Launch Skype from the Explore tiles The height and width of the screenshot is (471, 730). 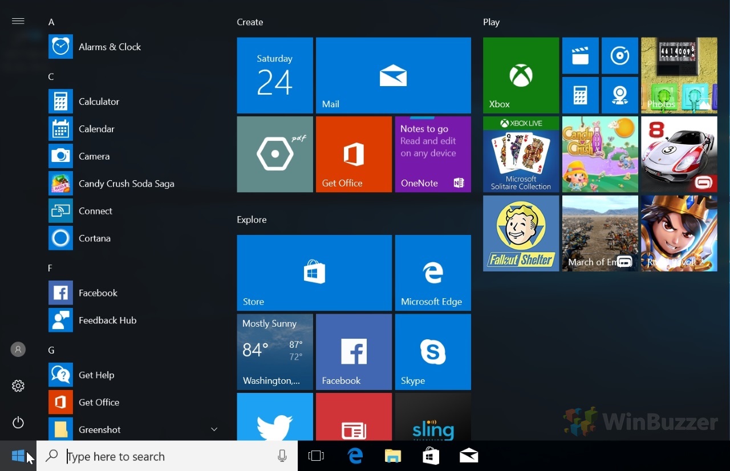coord(433,352)
